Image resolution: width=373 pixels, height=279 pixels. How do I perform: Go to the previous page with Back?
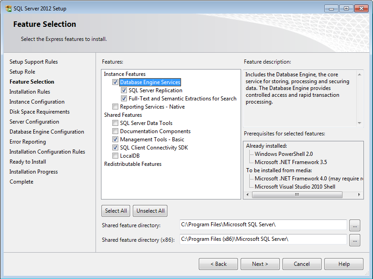[218, 264]
